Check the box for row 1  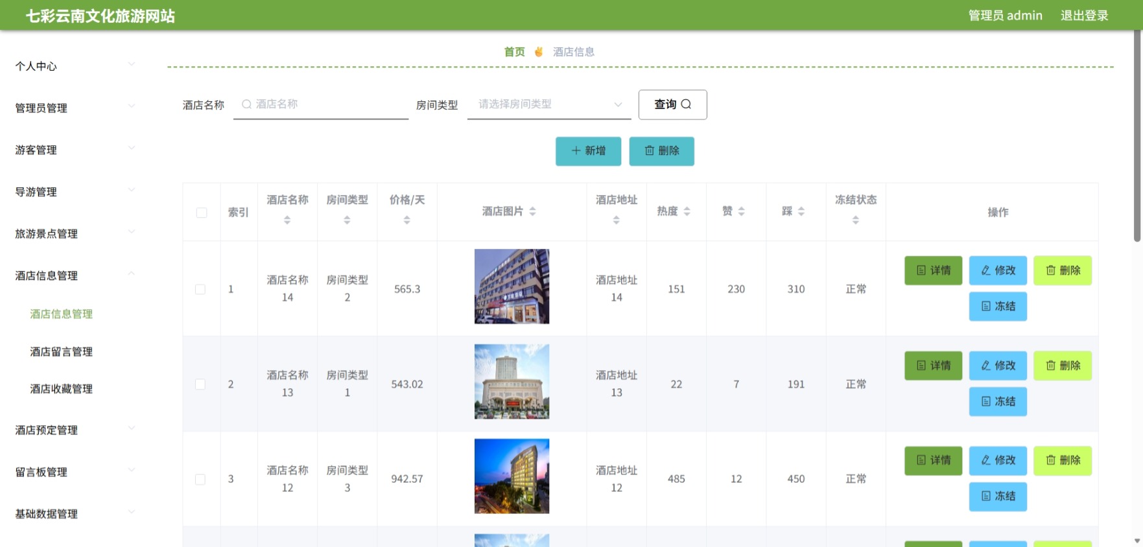click(x=200, y=289)
